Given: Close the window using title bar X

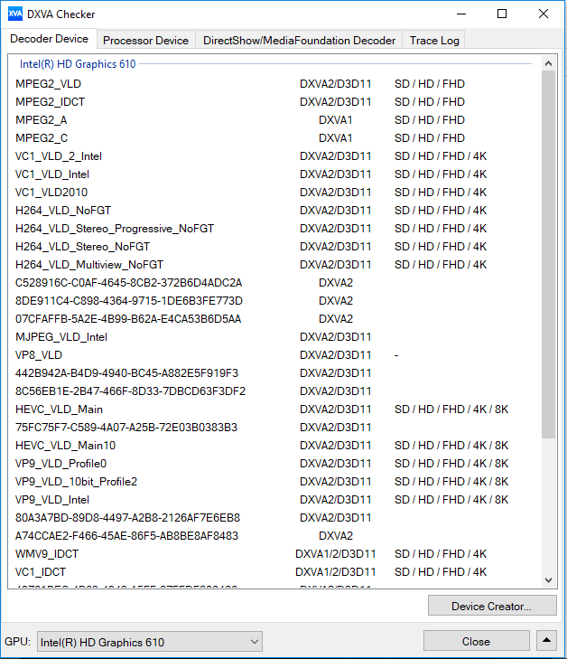Looking at the screenshot, I should click(544, 14).
